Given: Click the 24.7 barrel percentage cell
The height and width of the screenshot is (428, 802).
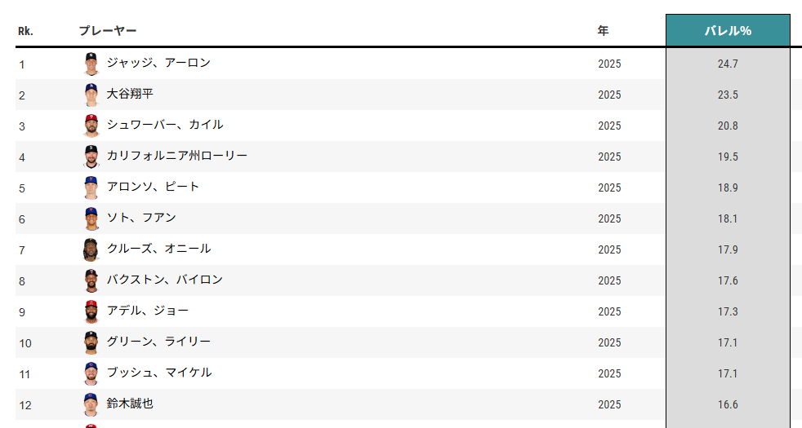Looking at the screenshot, I should [x=728, y=64].
